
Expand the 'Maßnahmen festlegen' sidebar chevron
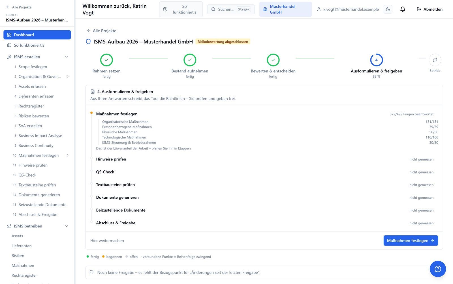[68, 155]
